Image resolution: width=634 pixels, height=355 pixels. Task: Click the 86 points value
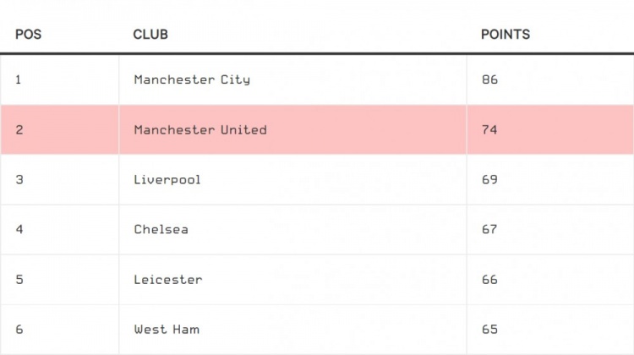click(489, 79)
